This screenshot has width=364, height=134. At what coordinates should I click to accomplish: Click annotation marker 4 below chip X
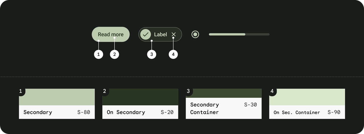click(x=173, y=54)
